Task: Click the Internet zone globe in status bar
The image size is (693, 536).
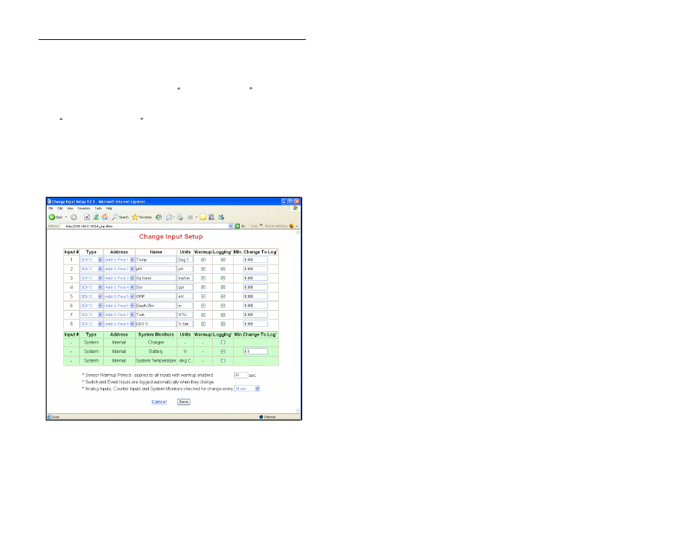Action: [x=262, y=417]
